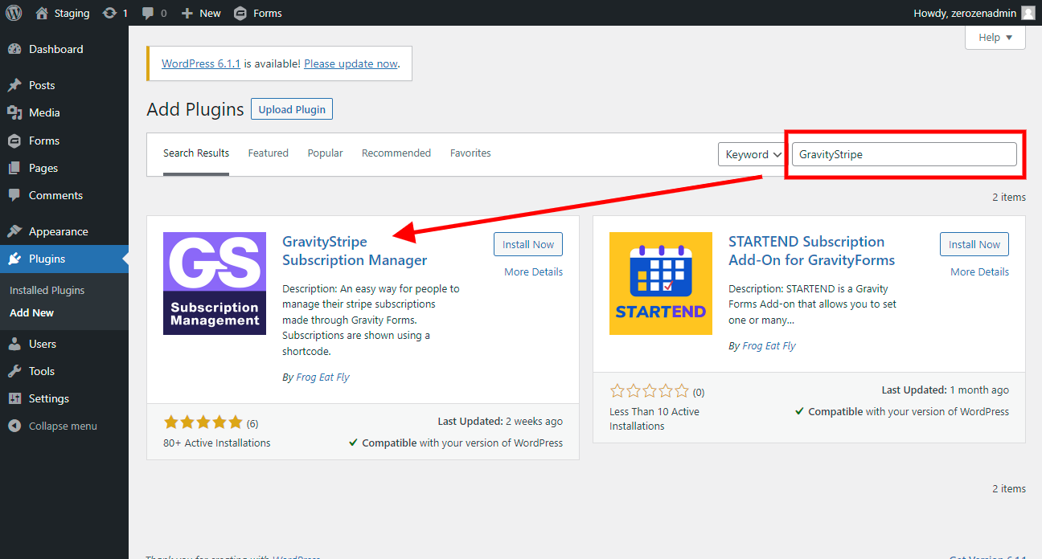Open the New content menu

click(201, 13)
